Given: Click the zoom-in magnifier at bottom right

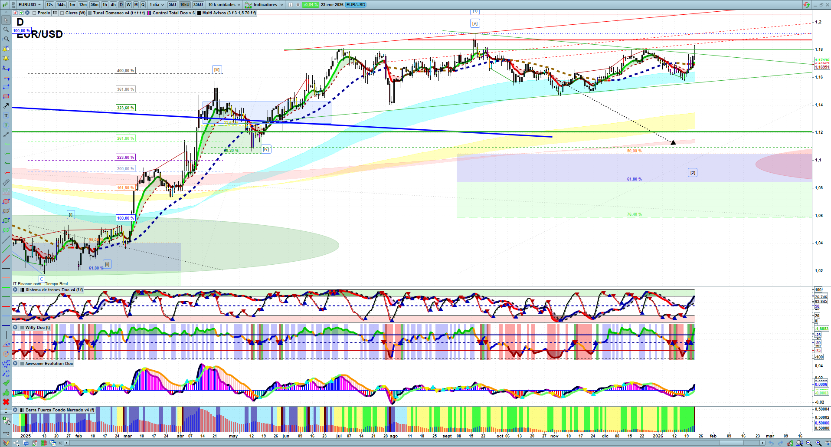Looking at the screenshot, I should click(818, 443).
